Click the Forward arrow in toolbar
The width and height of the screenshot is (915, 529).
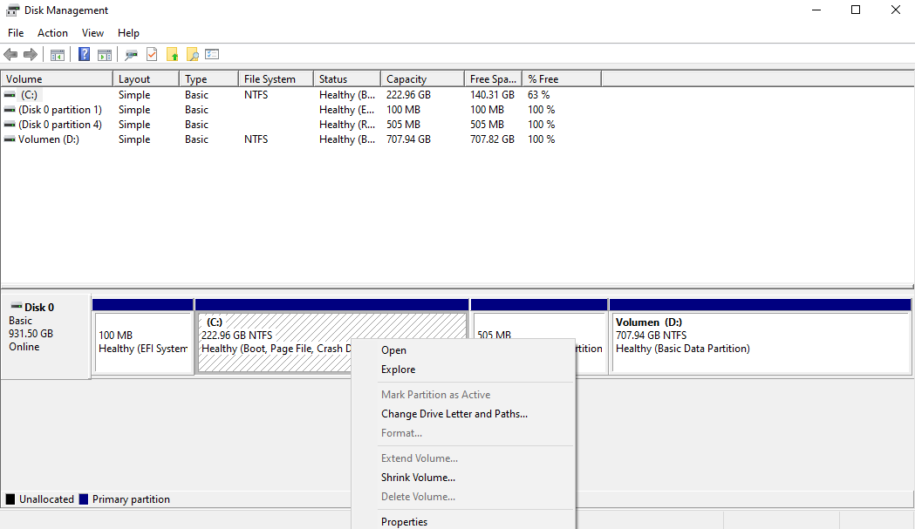point(31,55)
